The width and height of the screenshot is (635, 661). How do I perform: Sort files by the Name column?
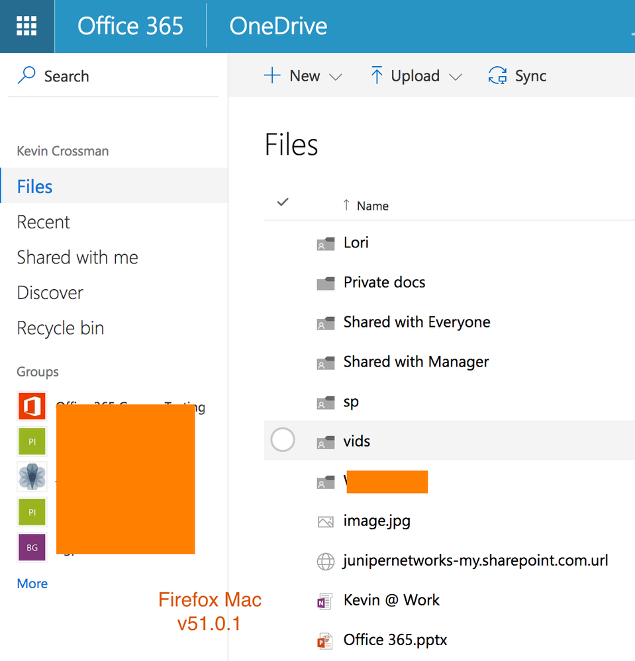coord(372,206)
